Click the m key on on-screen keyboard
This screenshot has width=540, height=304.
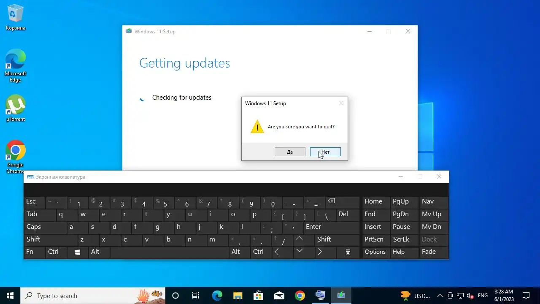217,240
